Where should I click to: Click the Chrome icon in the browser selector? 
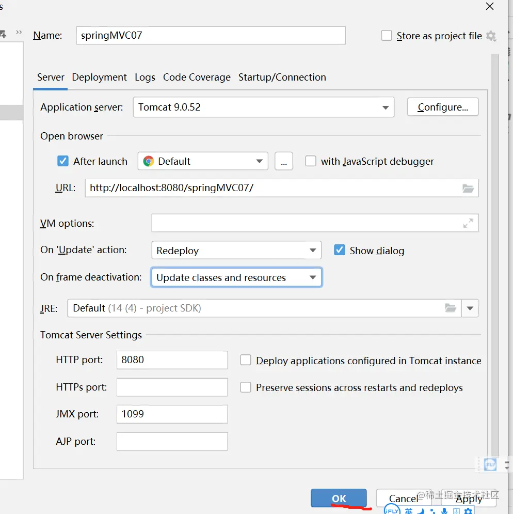149,161
